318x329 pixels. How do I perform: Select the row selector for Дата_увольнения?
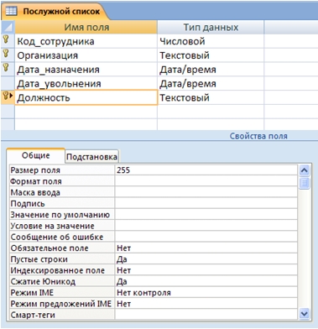pyautogui.click(x=8, y=83)
